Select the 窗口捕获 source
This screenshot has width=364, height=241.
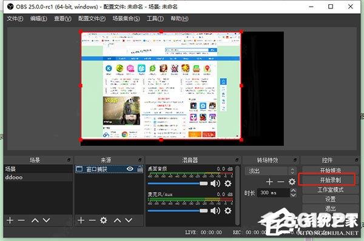tap(109, 169)
